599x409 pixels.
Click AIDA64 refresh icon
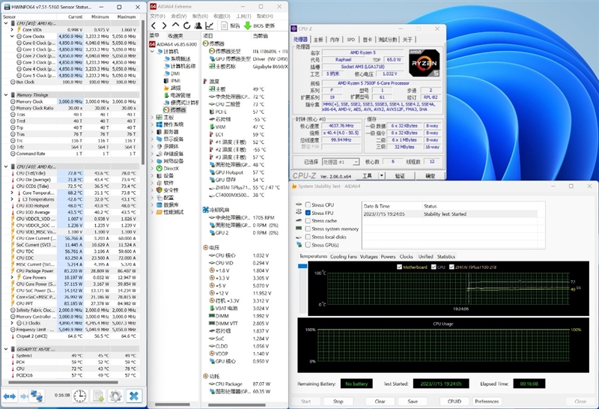point(186,25)
